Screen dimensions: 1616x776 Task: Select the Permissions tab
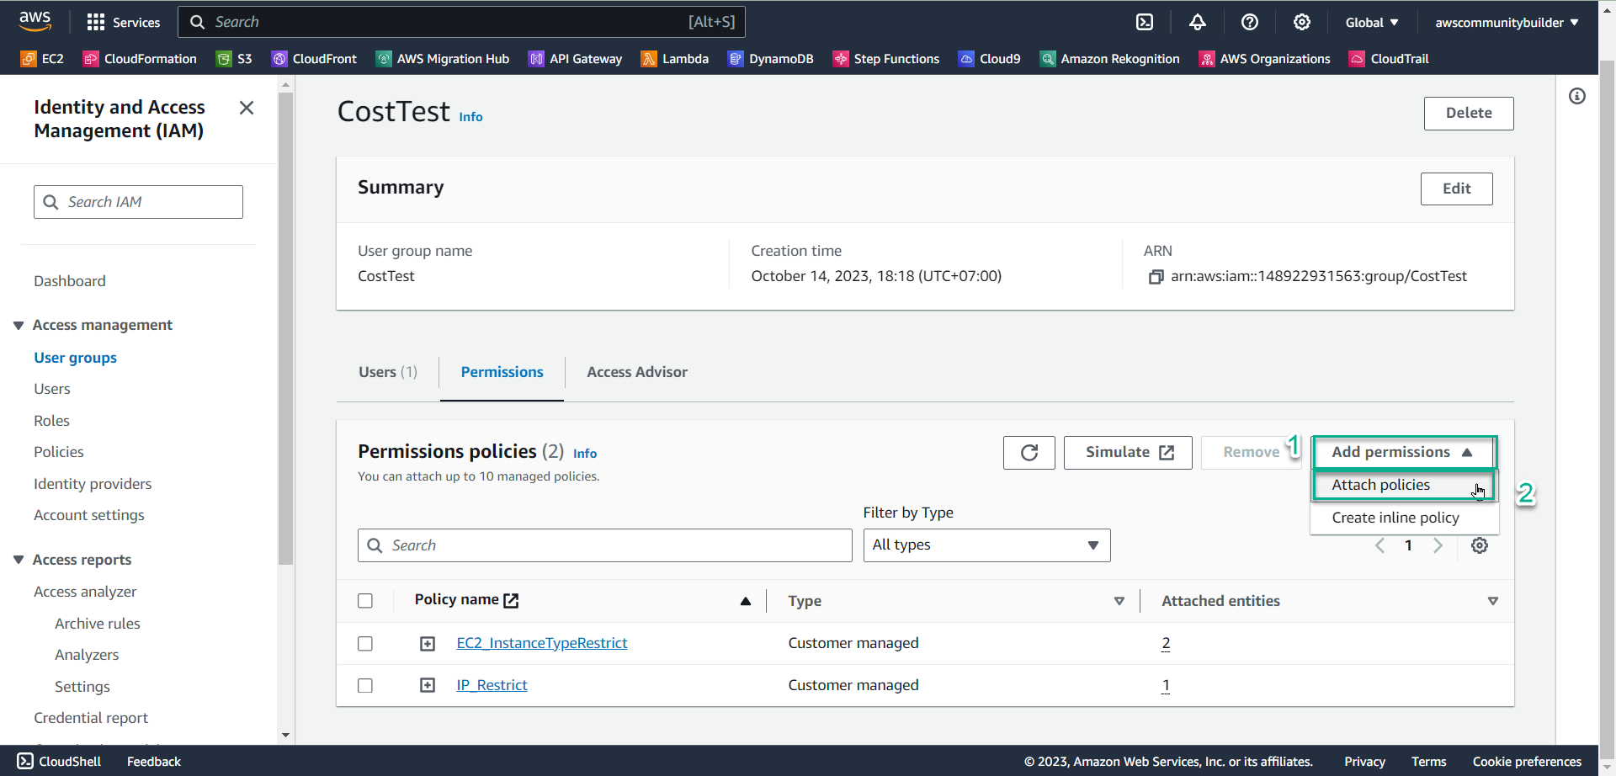point(502,372)
